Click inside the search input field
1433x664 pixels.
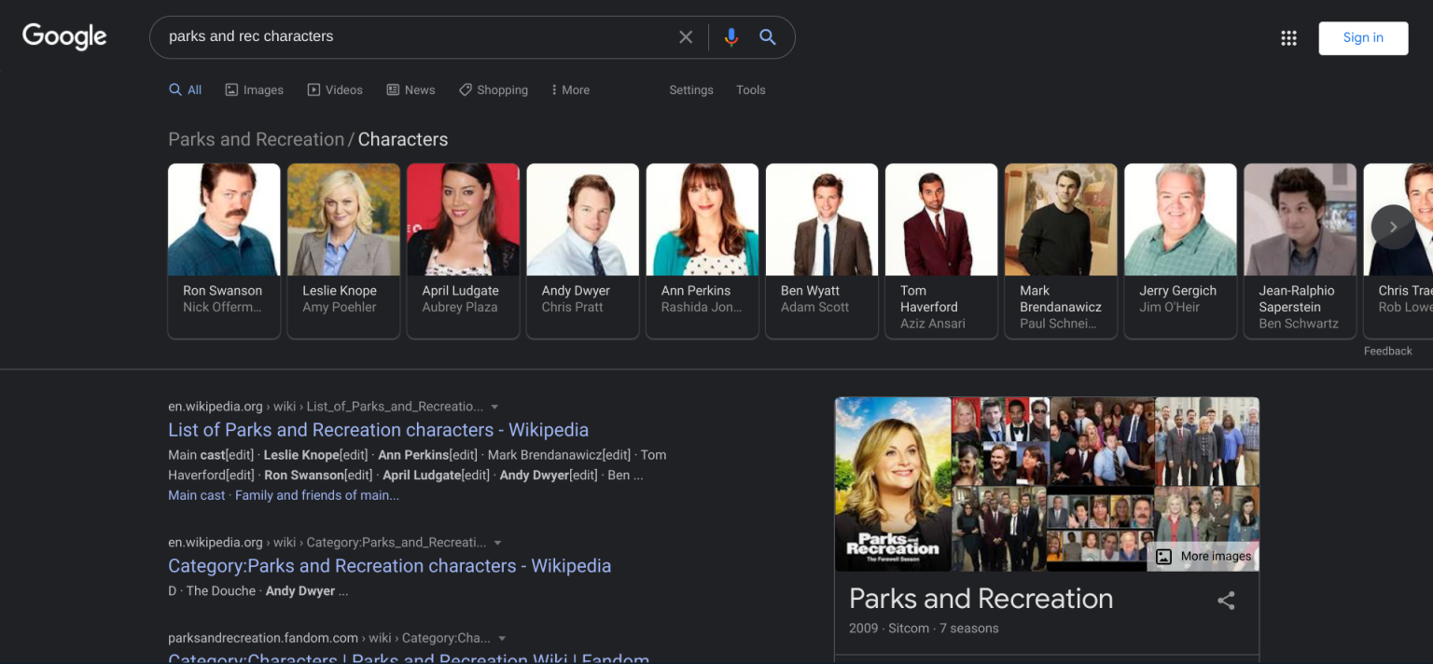pos(410,37)
